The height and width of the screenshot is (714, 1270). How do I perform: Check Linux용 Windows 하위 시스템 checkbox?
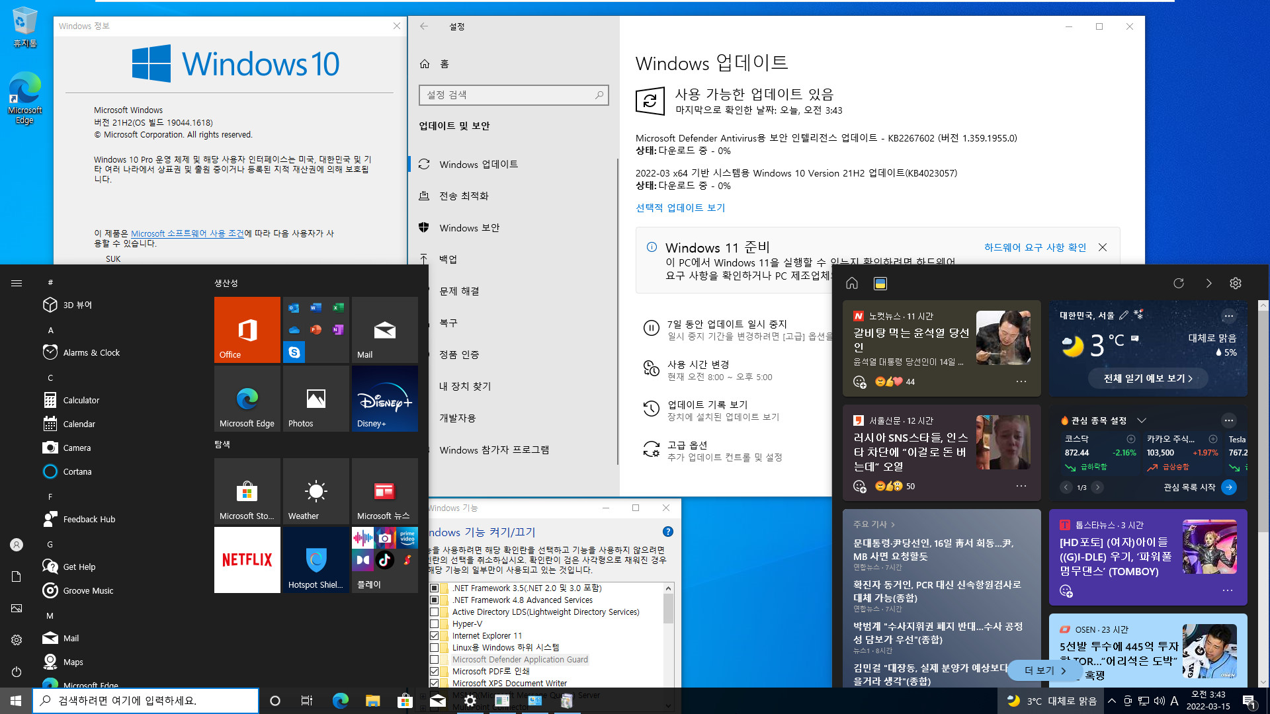coord(435,647)
